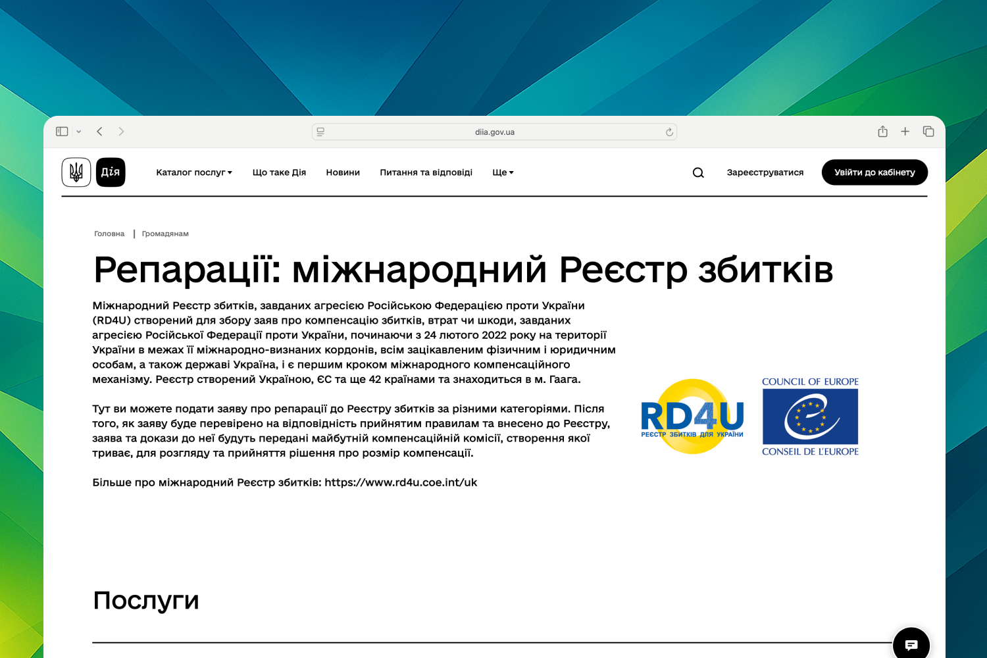Toggle the Safari sidebar icon

pos(62,132)
